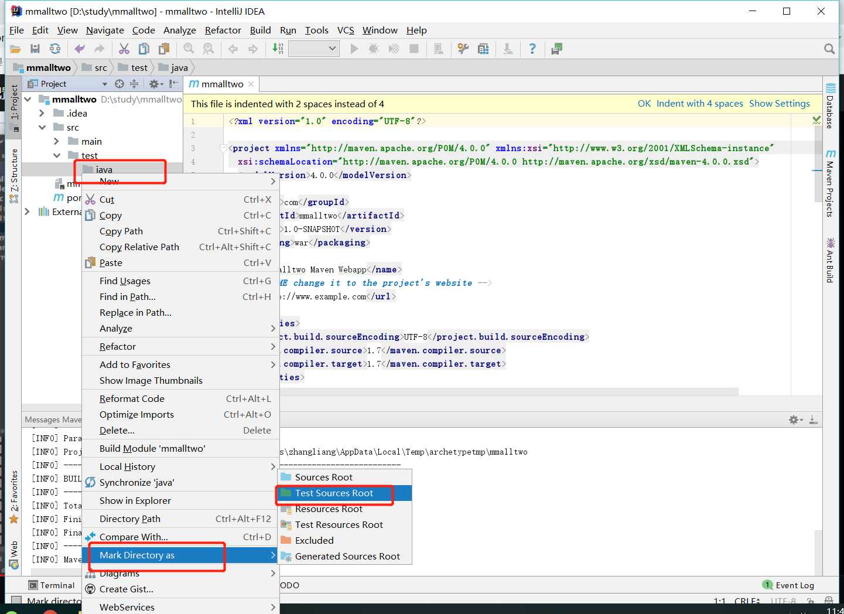Click the green Run triangle icon
844x614 pixels.
[354, 49]
